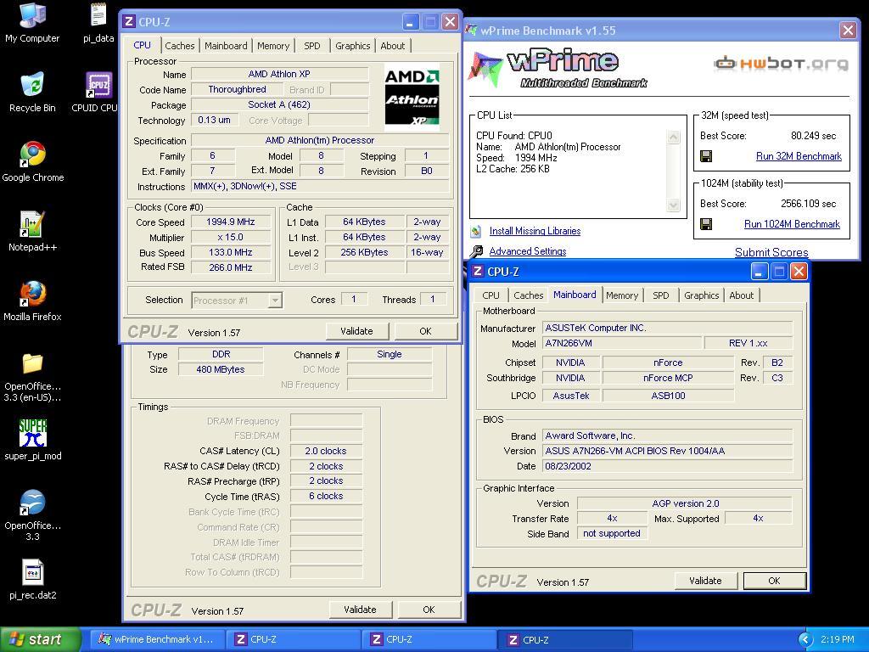Click the CAS# Latency value 2.0 clocks
Screen dimensions: 869x652
326,451
